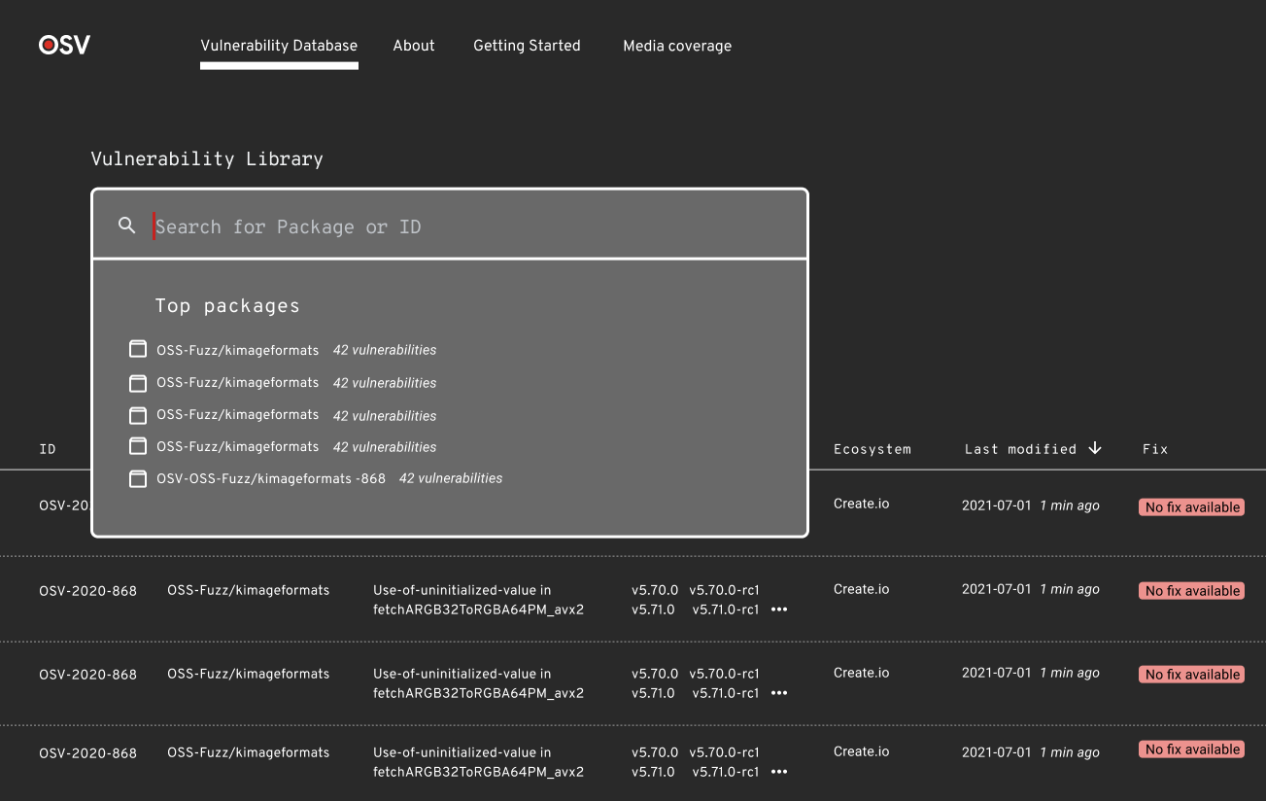
Task: Click the package icon beside OSV-OSS-Fuzz/kimageformats -868
Action: pyautogui.click(x=138, y=478)
